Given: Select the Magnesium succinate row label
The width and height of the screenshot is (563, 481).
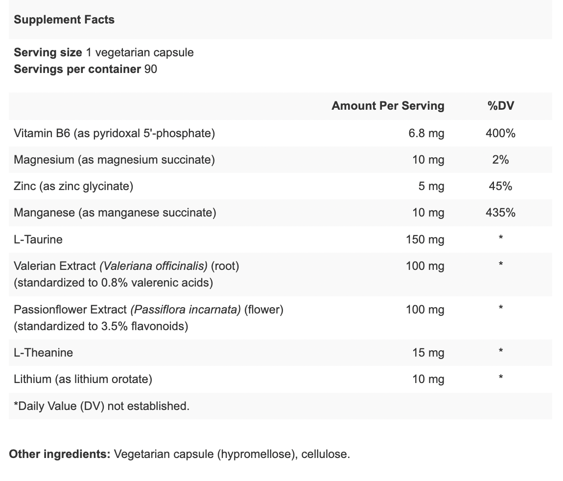Looking at the screenshot, I should pos(114,160).
